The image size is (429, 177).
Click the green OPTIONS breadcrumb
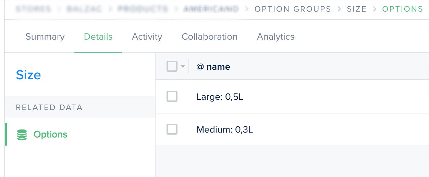point(403,9)
